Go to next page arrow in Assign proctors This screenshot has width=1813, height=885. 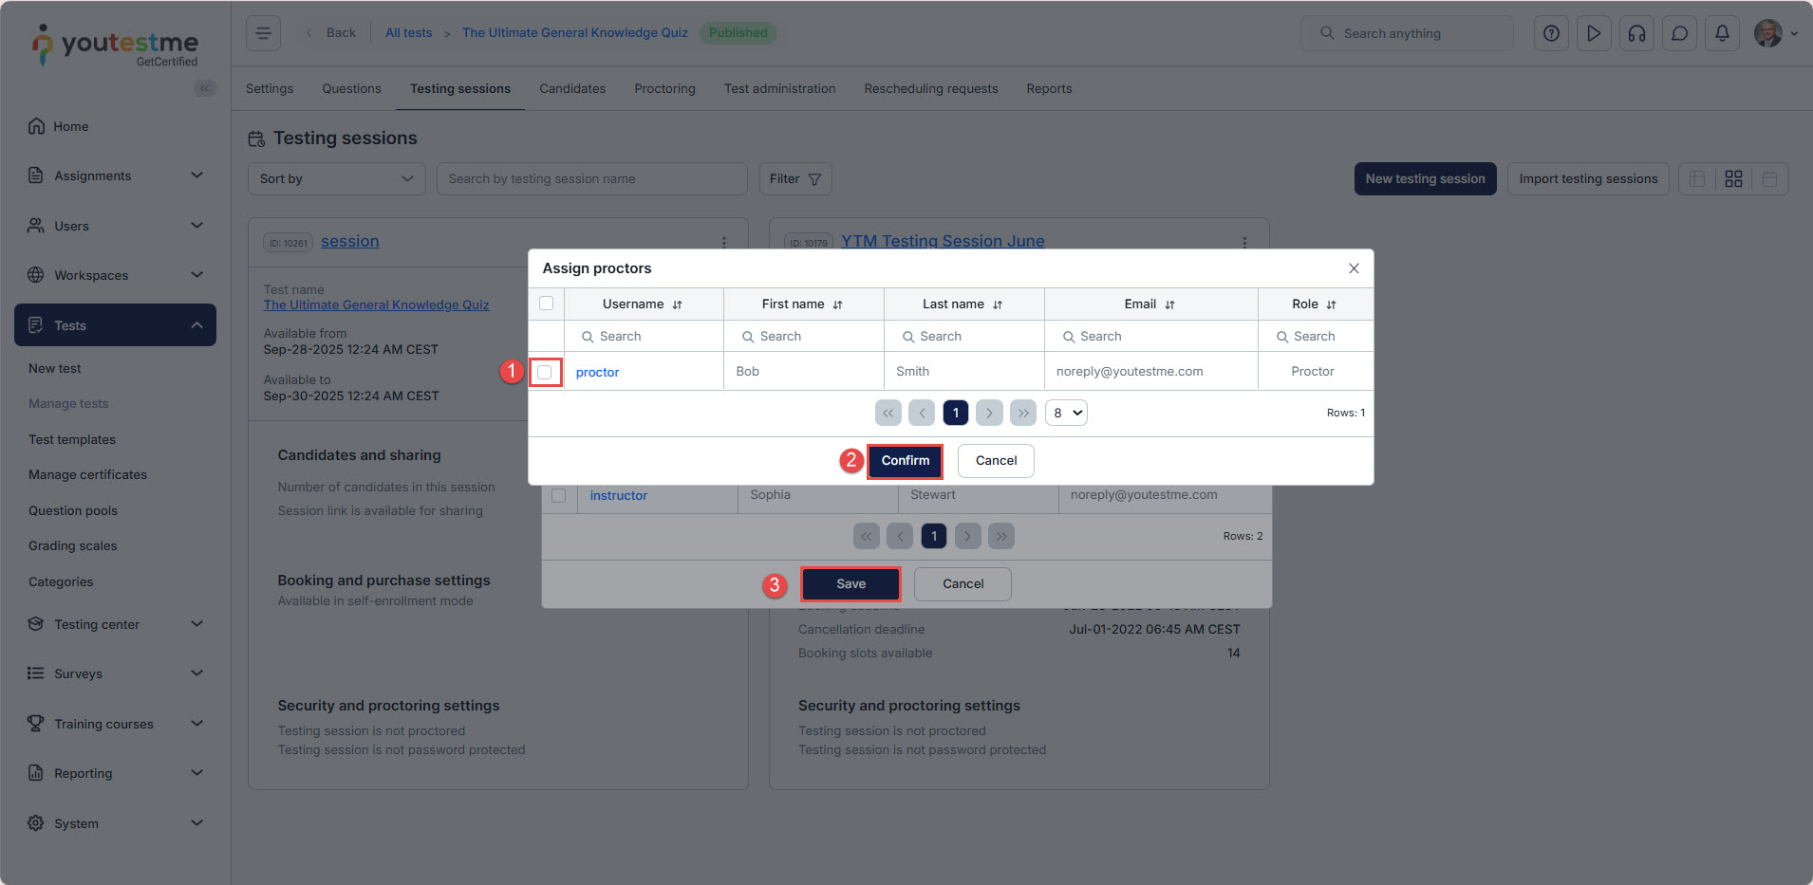[989, 413]
